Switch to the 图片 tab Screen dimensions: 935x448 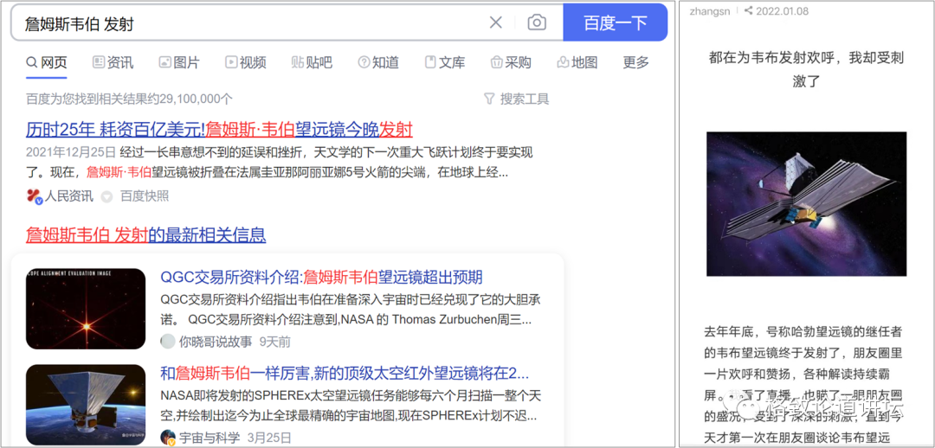point(179,62)
